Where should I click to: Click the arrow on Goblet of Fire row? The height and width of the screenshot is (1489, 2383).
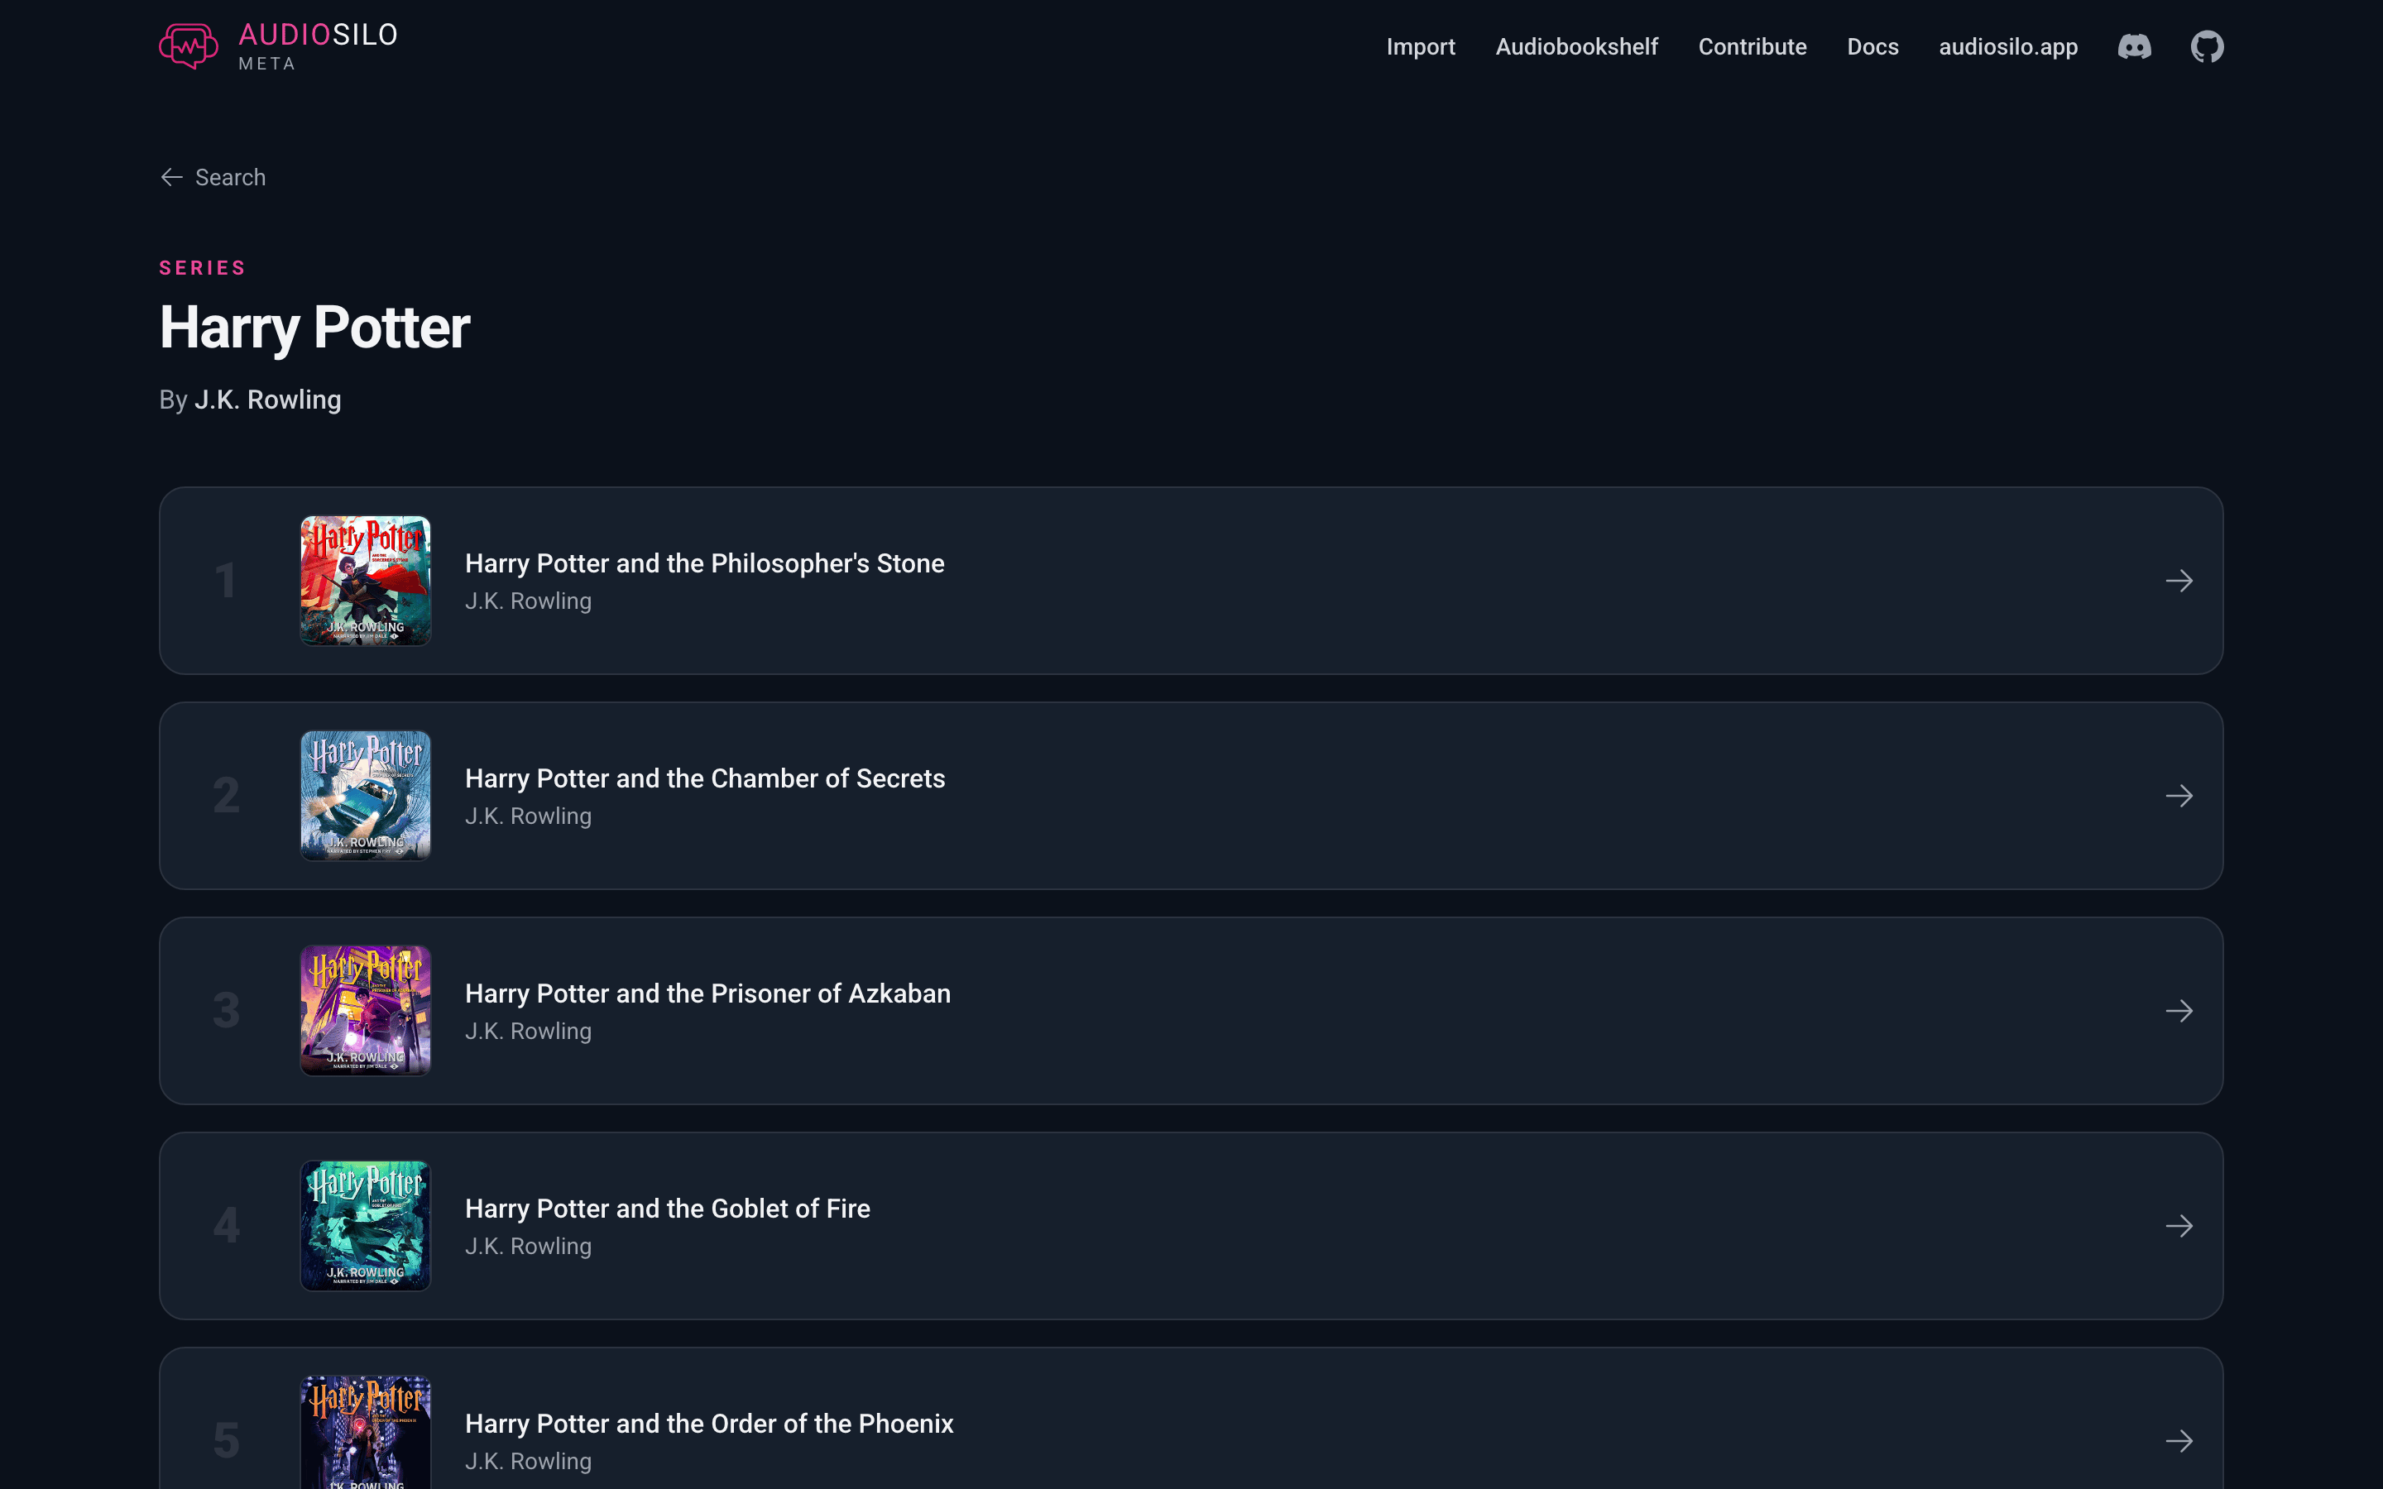tap(2179, 1226)
